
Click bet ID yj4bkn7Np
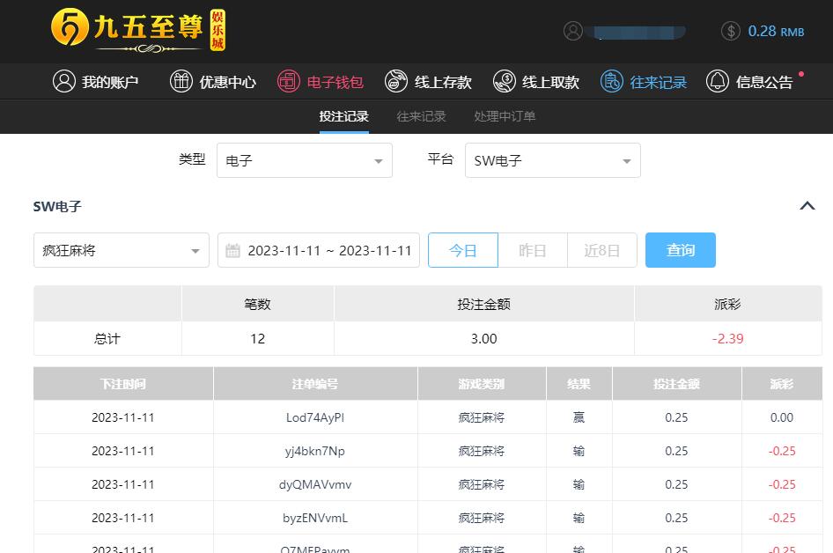tap(315, 451)
